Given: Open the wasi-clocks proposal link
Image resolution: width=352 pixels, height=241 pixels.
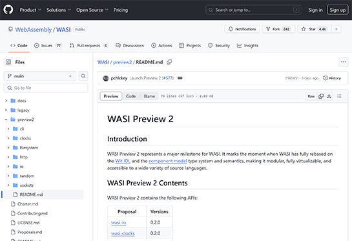Looking at the screenshot, I should pos(123,233).
